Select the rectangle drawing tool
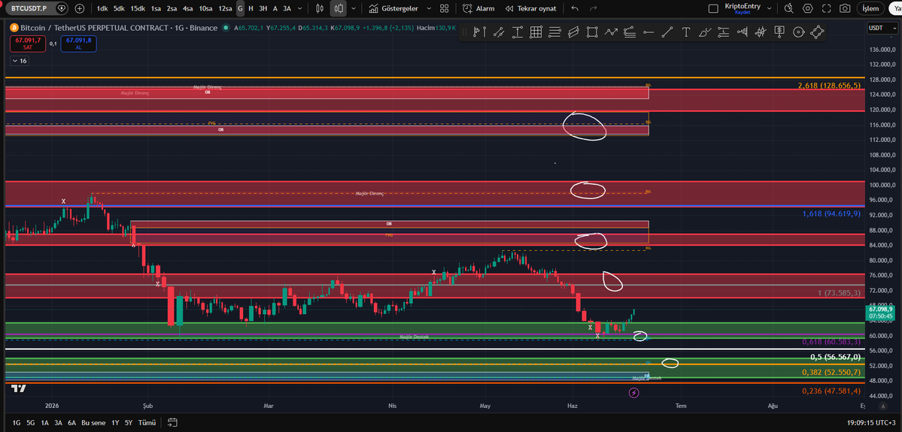 pyautogui.click(x=592, y=32)
